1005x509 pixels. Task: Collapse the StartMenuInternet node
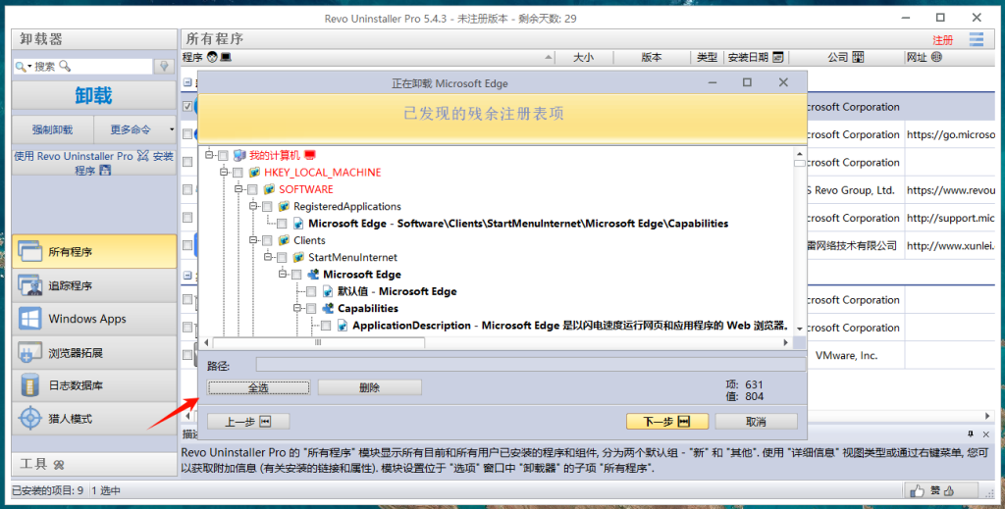[x=268, y=257]
